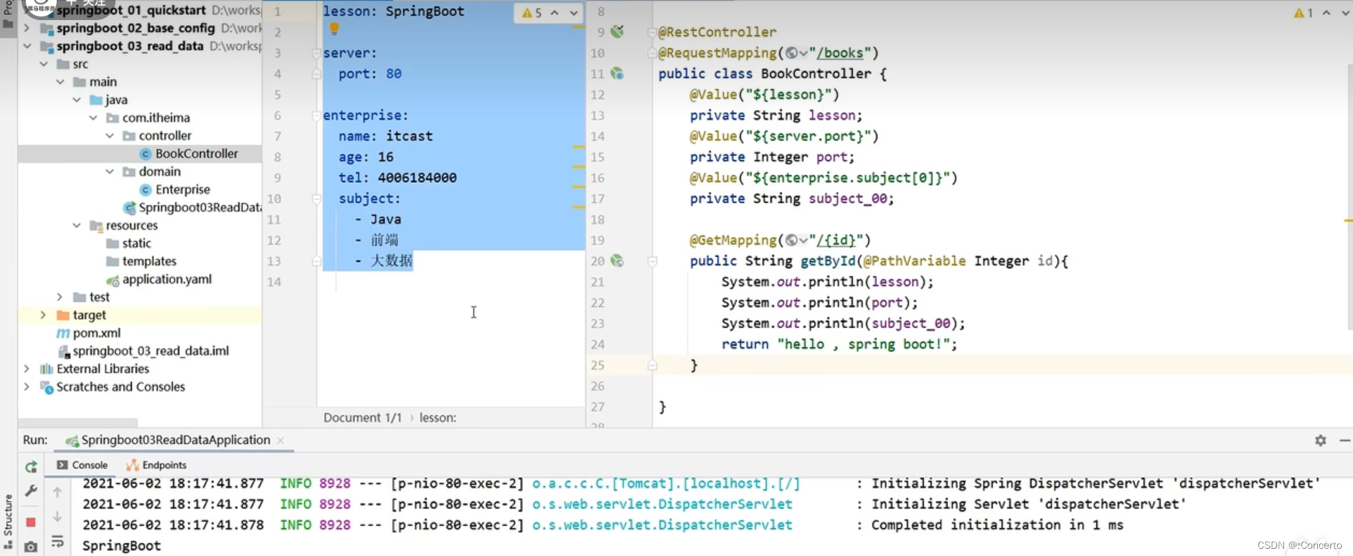Jump down the stack trace with the down arrow

pos(57,517)
